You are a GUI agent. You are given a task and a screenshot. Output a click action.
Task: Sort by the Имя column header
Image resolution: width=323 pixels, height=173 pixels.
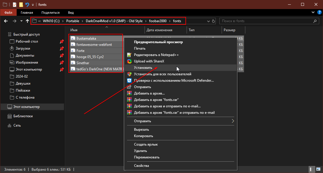click(x=107, y=30)
